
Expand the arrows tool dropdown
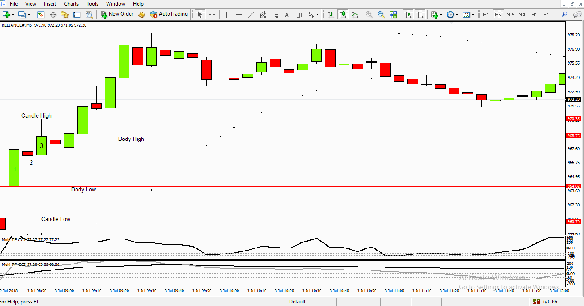pos(318,15)
